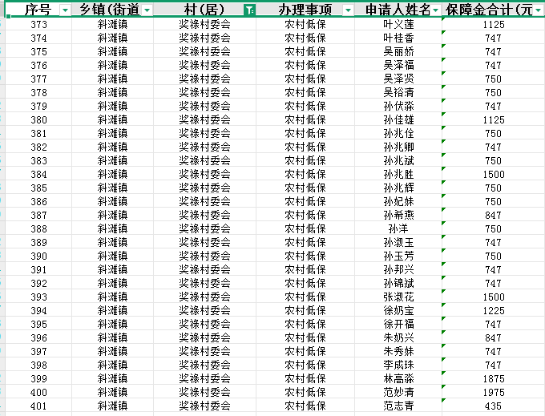Screen dimensions: 545x416
Task: Select serial number cell 379
Action: (x=38, y=106)
